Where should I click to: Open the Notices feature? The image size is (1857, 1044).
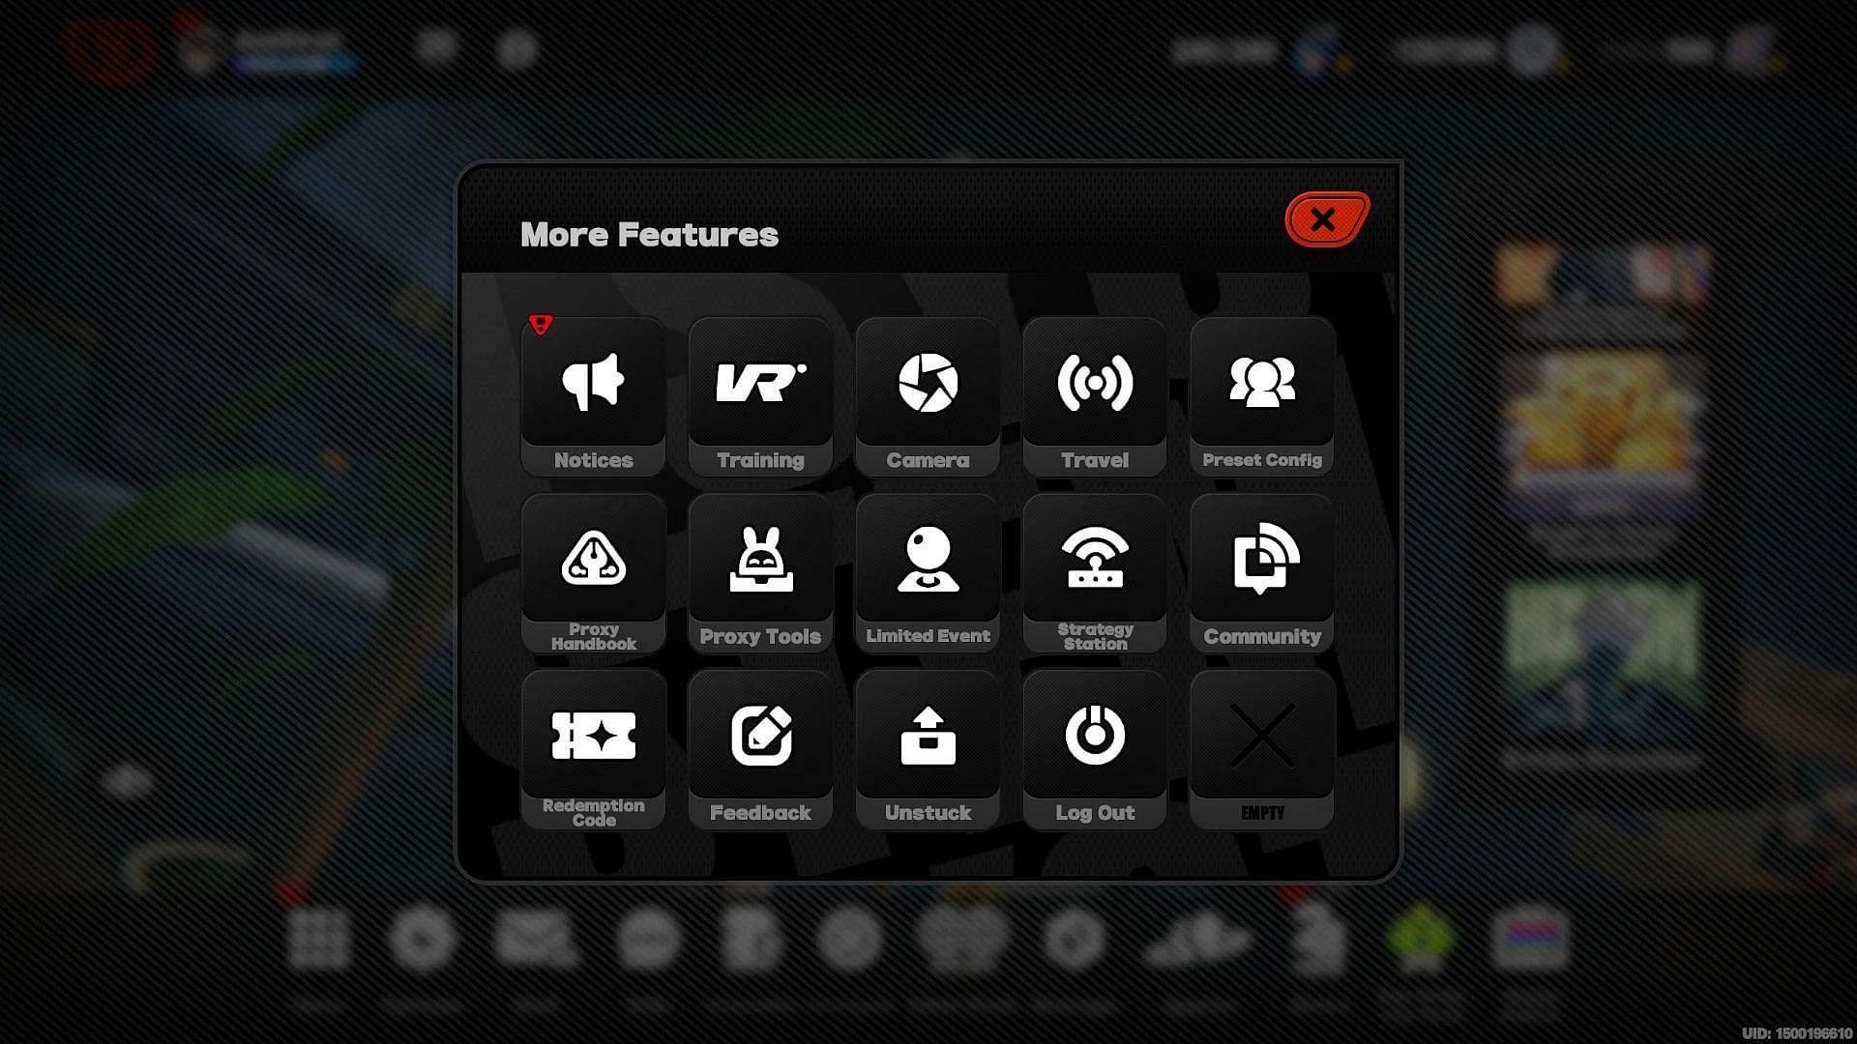pyautogui.click(x=593, y=395)
